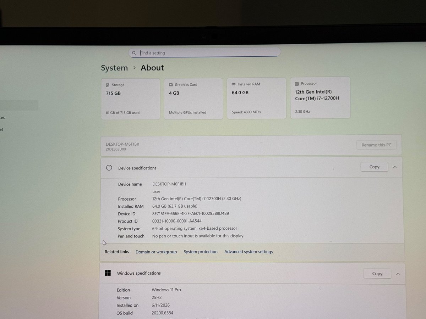Open the Graphics Card 4 GB card

[x=193, y=99]
